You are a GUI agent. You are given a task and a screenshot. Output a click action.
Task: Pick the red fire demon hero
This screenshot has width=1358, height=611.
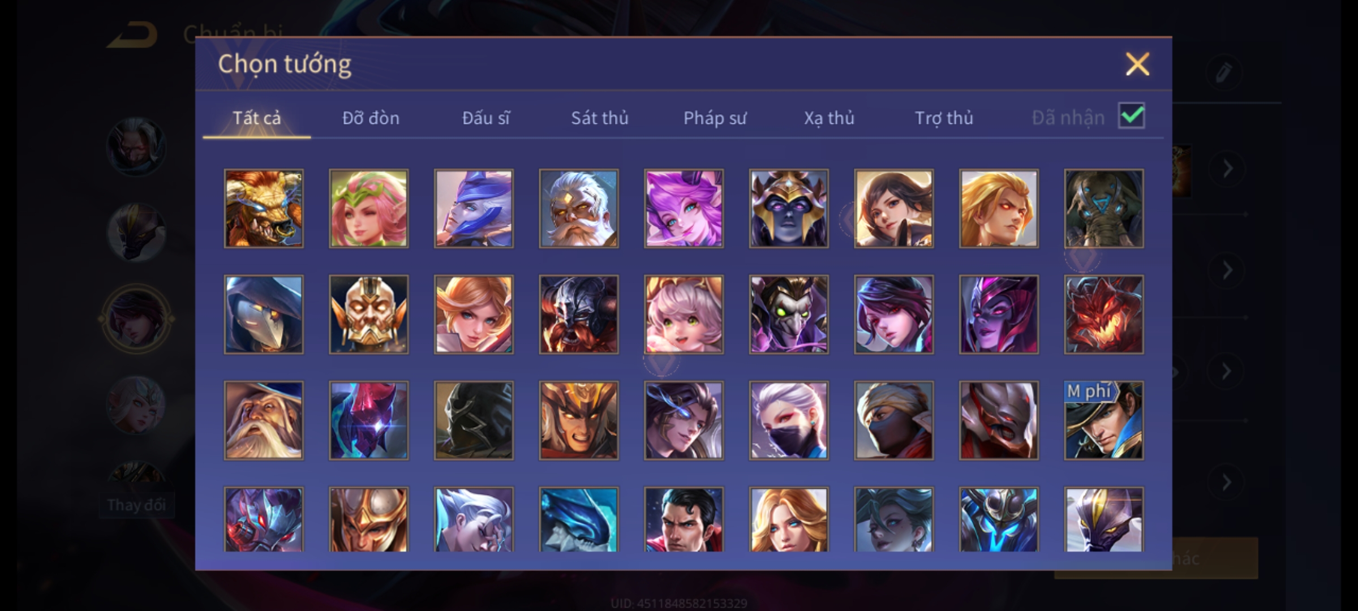[1103, 315]
